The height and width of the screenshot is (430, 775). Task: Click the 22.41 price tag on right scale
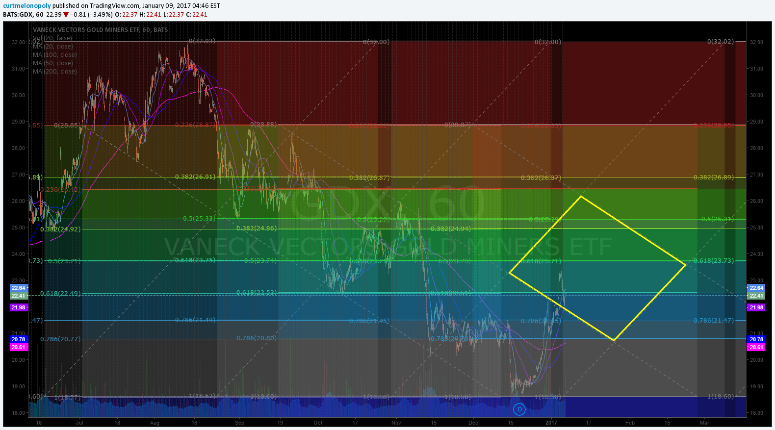756,296
